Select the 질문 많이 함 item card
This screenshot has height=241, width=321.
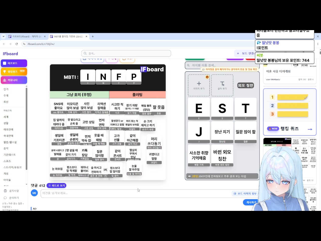tap(246, 132)
